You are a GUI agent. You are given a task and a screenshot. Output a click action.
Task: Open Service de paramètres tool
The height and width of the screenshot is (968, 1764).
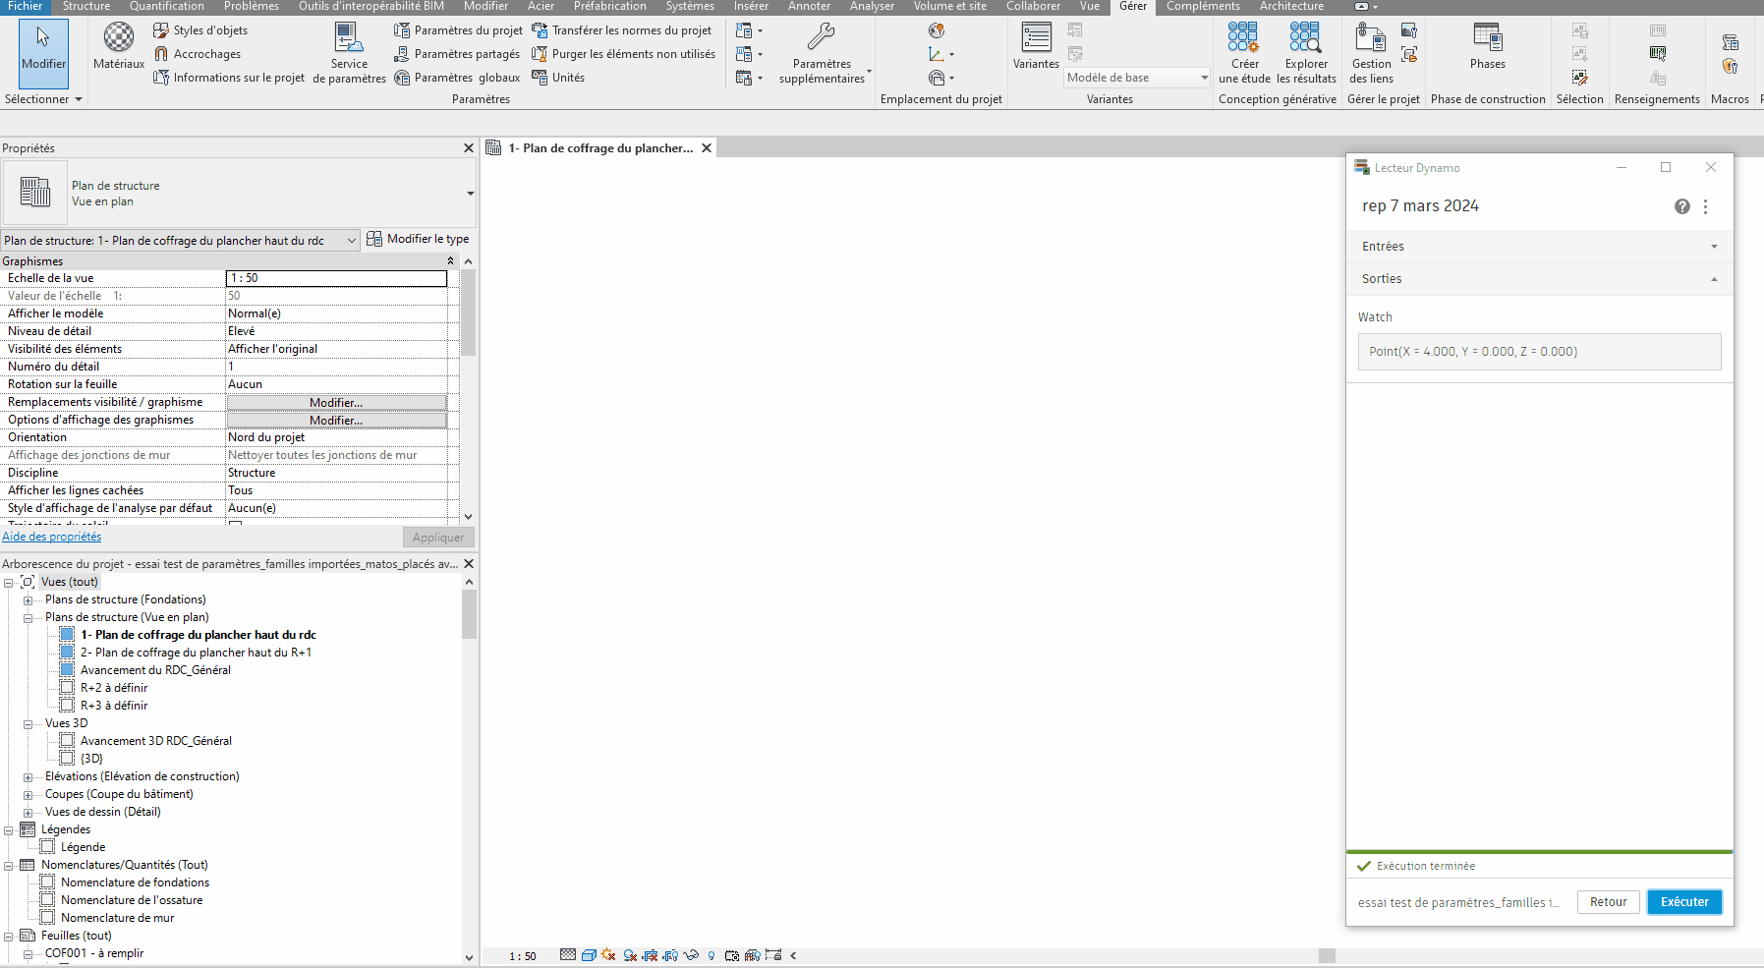[x=349, y=53]
